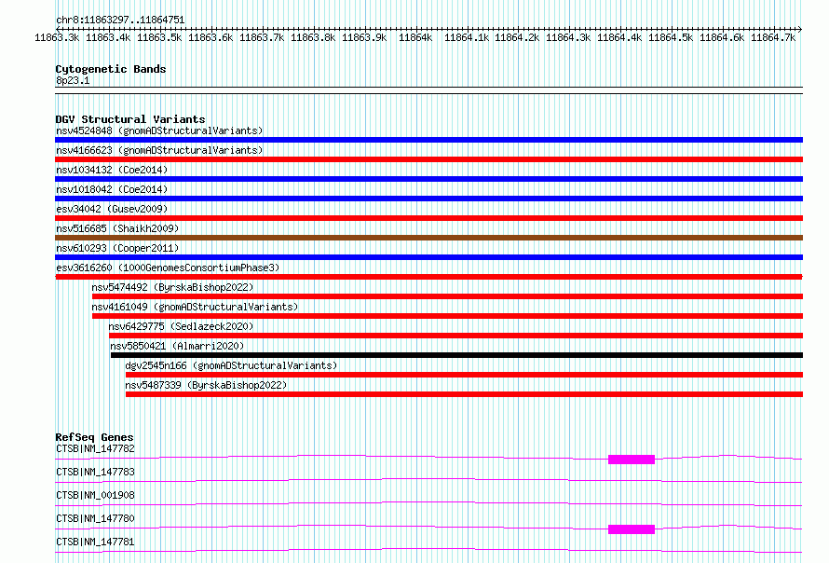Click the magenta exon block of CTSB|NM_147780
This screenshot has height=563, width=829.
pos(632,529)
